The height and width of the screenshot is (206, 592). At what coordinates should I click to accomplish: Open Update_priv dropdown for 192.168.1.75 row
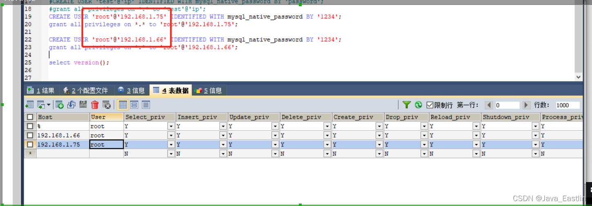coord(275,144)
